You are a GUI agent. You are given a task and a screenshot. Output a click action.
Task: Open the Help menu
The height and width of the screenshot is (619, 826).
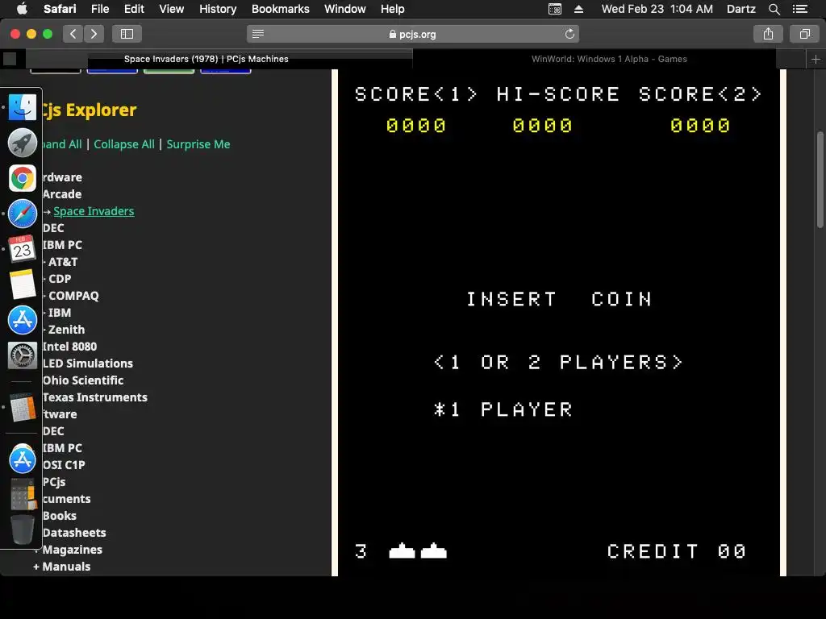(x=393, y=9)
